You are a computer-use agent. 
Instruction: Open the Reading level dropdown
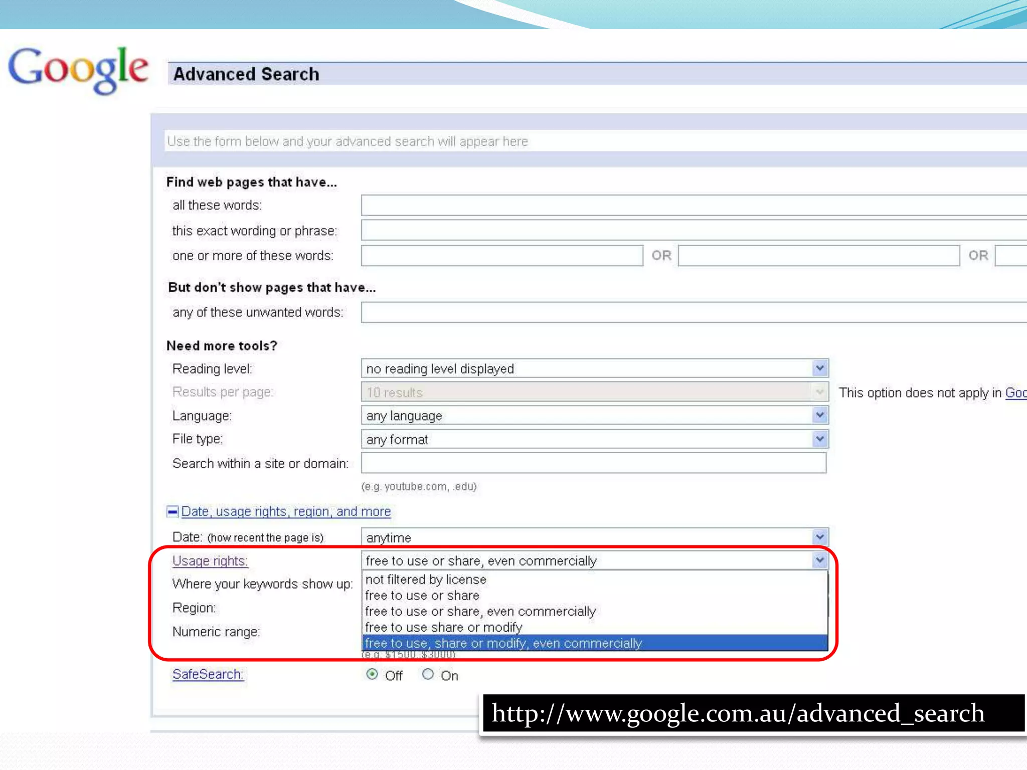point(595,368)
